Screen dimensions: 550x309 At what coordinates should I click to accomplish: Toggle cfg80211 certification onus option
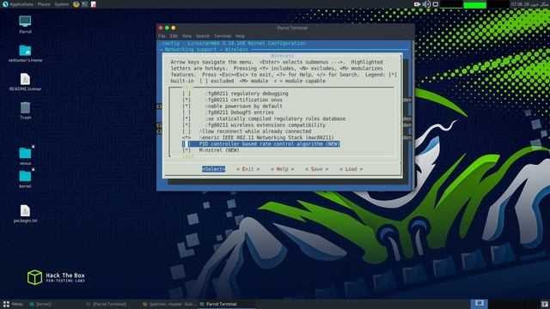232,100
